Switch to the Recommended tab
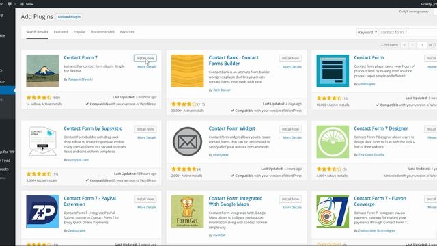Screen dimensions: 437x246 (103, 32)
